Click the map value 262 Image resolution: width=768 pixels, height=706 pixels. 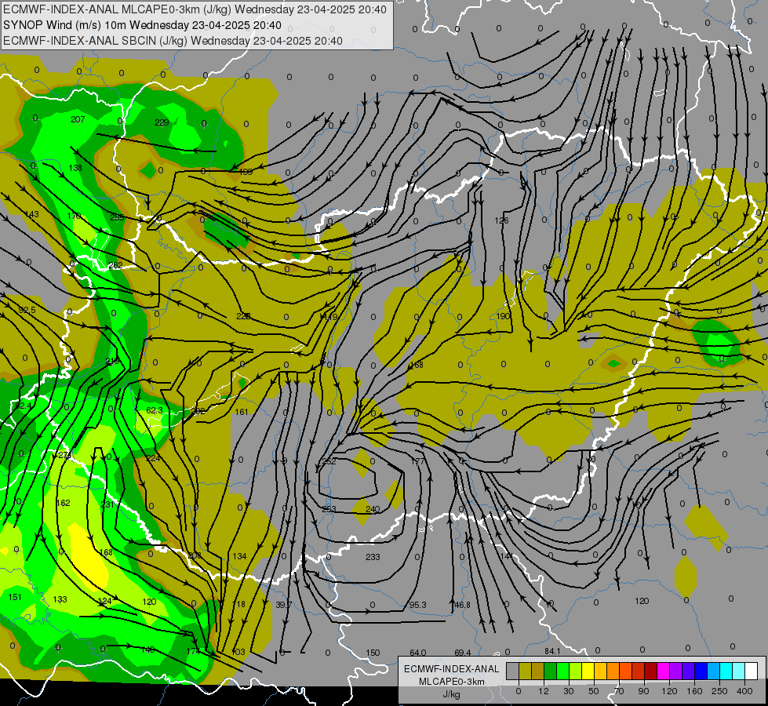115,265
